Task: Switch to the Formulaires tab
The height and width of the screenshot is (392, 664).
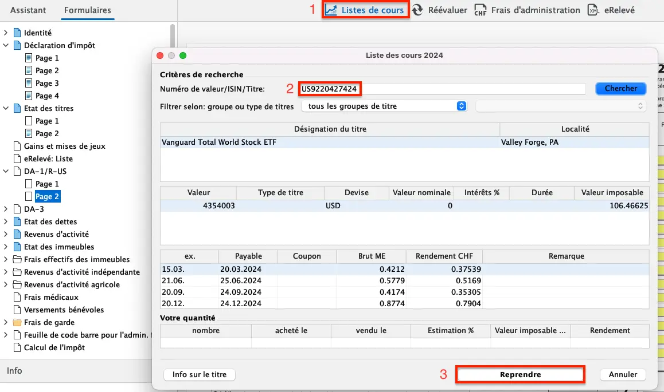Action: click(88, 10)
